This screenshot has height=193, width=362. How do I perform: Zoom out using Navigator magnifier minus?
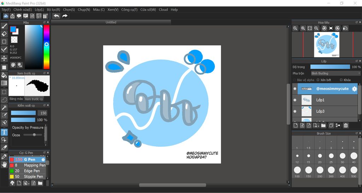(x=316, y=28)
